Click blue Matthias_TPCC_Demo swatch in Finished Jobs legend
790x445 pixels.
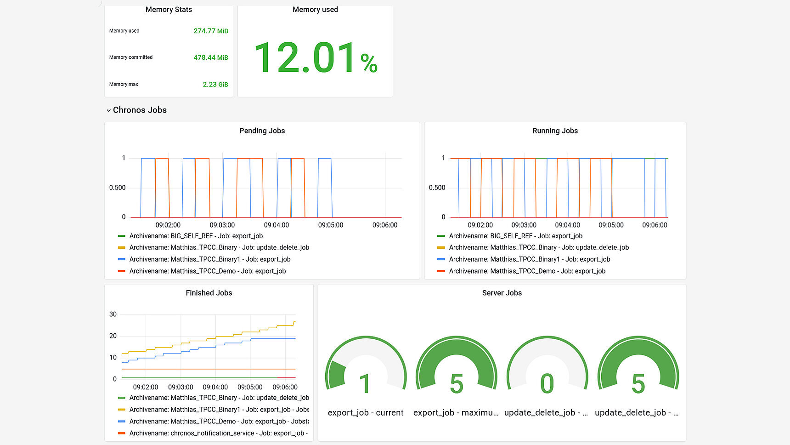(x=121, y=422)
